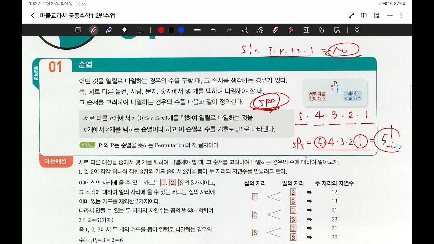Tap the Wi-Fi status icon

pos(390,4)
